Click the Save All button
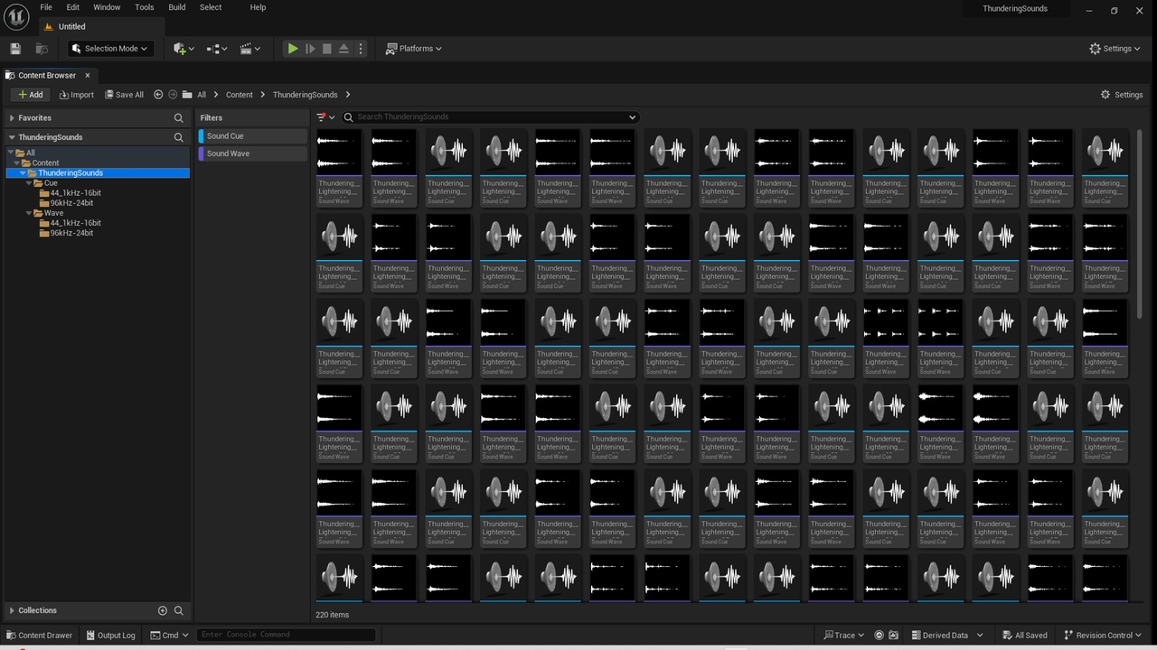This screenshot has height=650, width=1157. 124,95
